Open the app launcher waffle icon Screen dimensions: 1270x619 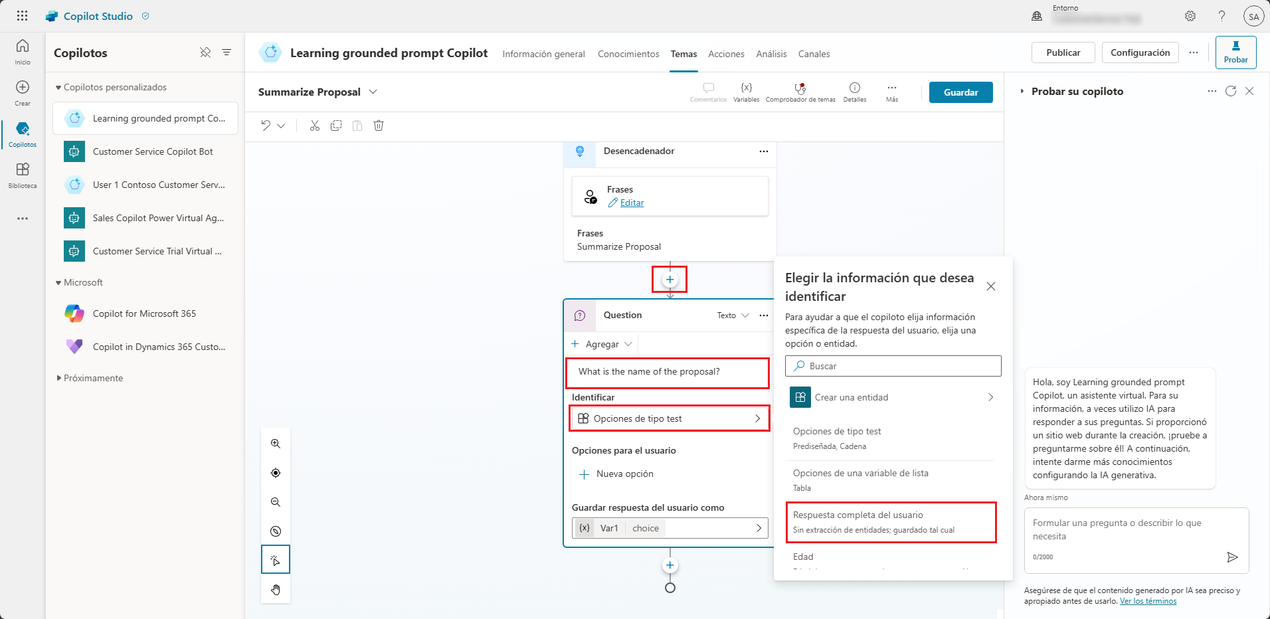point(22,16)
